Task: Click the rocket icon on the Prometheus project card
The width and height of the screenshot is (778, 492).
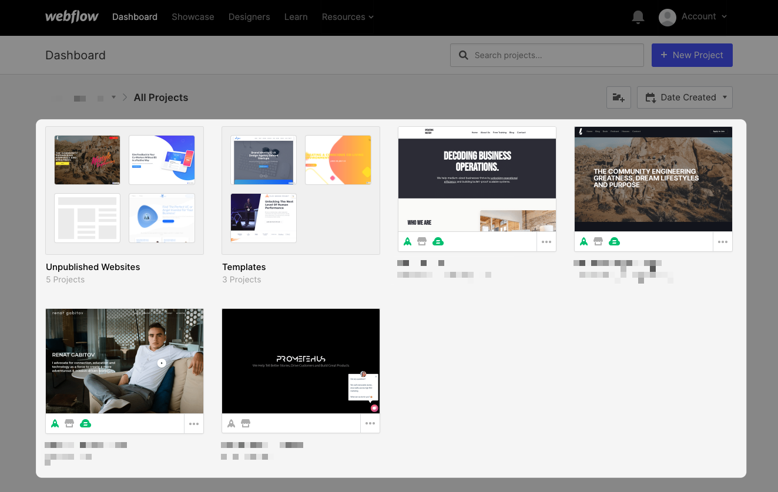Action: point(231,423)
